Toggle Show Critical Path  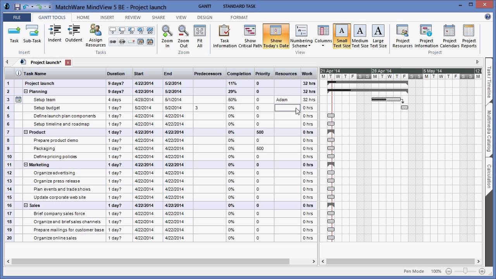coord(250,36)
